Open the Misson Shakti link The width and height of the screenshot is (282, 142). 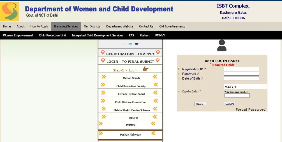point(131,78)
